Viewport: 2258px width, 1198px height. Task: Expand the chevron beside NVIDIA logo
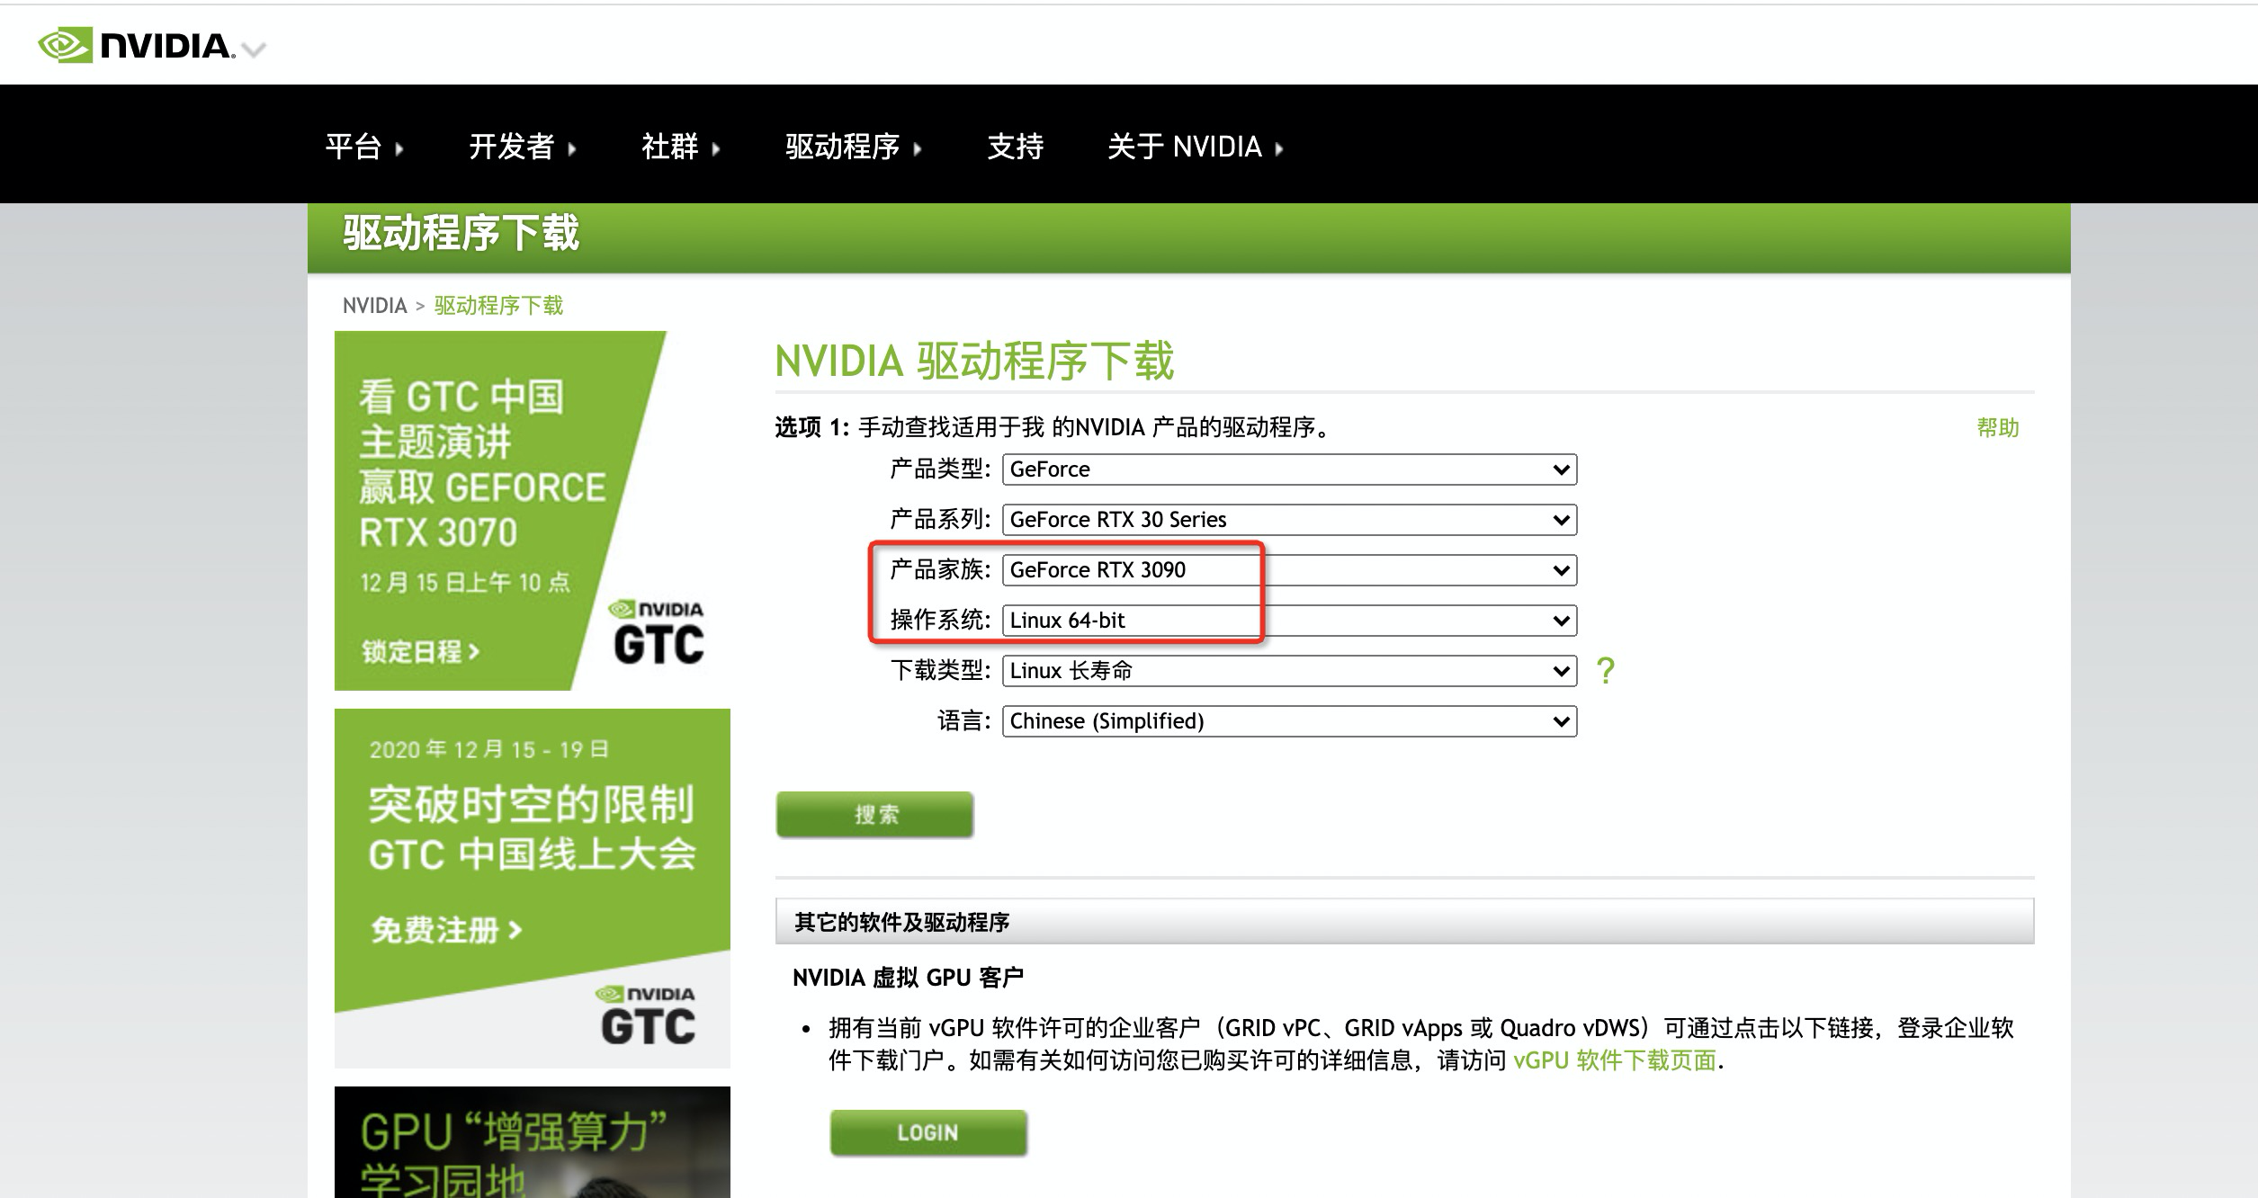pos(255,50)
